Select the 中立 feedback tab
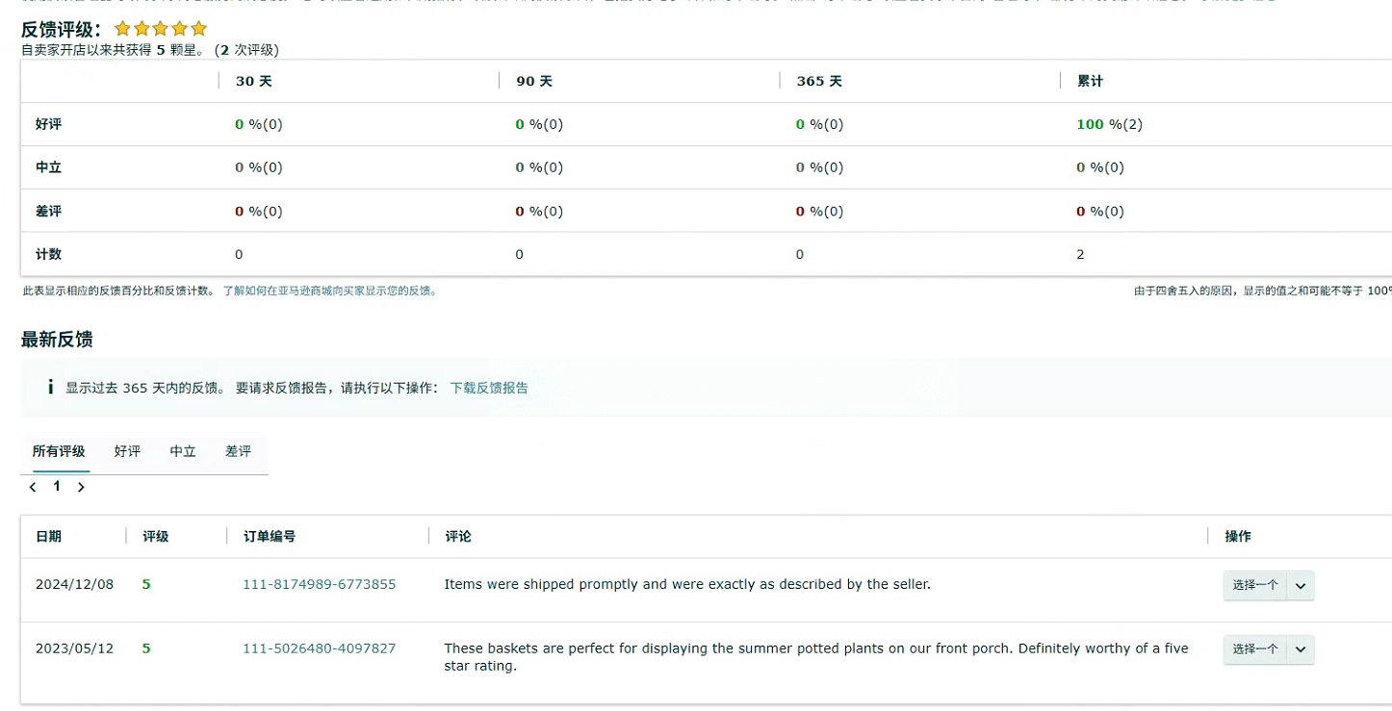Screen dimensions: 1392x711 (183, 451)
